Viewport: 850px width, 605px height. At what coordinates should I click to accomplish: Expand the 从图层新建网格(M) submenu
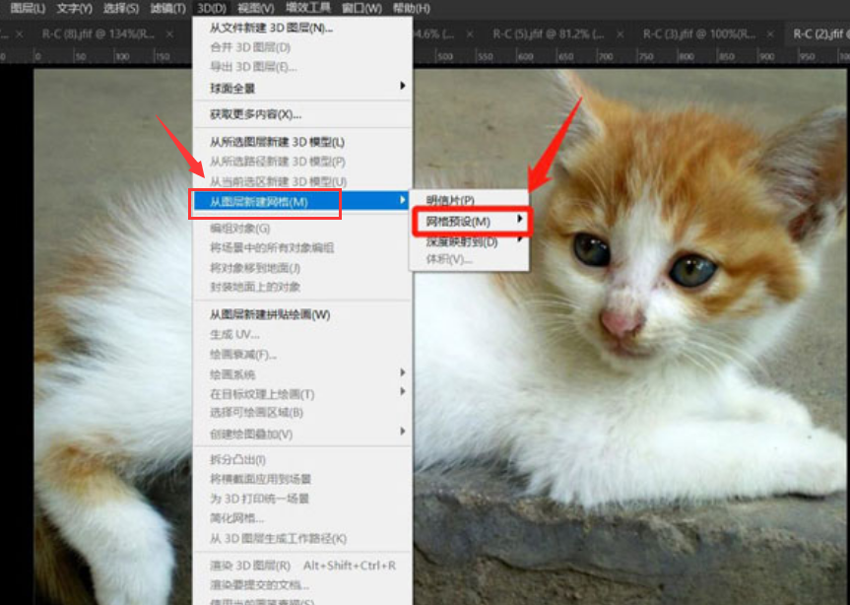[x=302, y=201]
